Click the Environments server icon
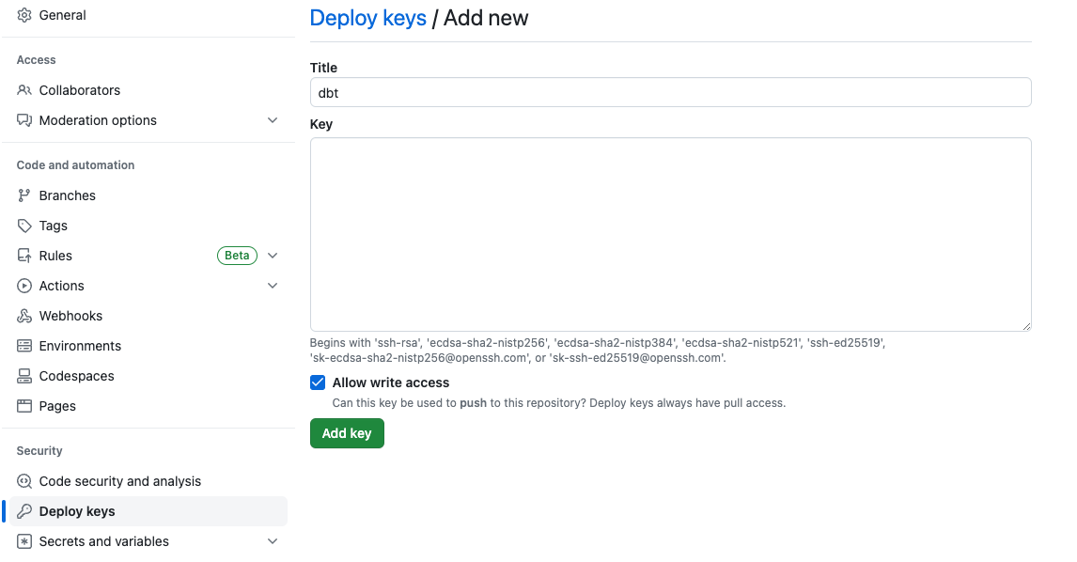This screenshot has width=1077, height=562. 24,346
